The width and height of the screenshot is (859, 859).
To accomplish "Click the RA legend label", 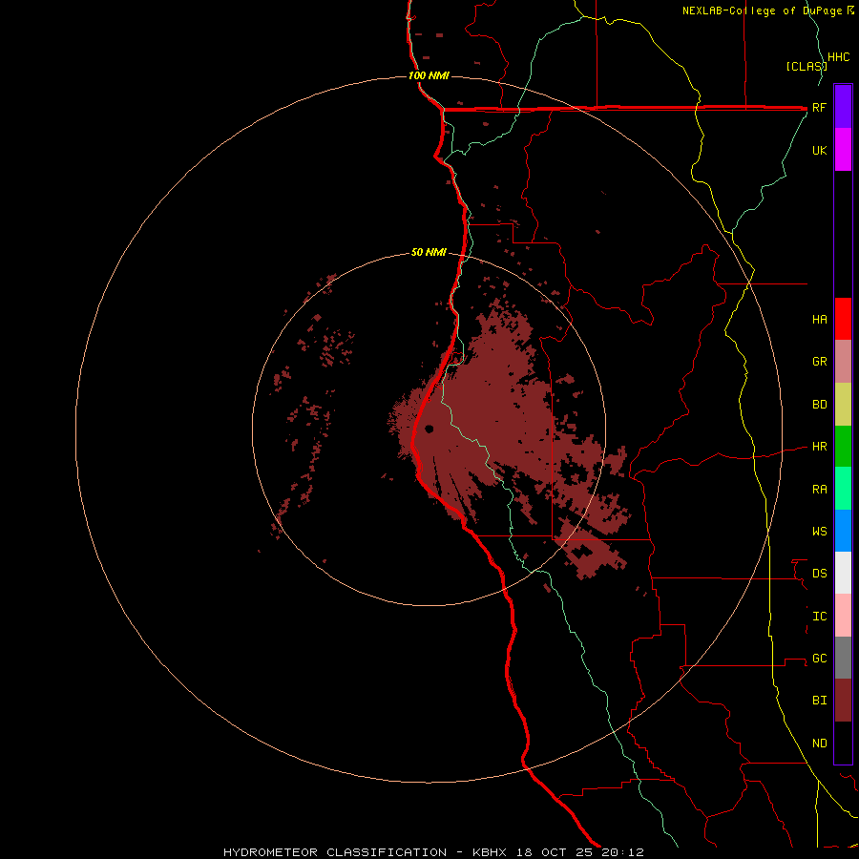I will (x=820, y=490).
